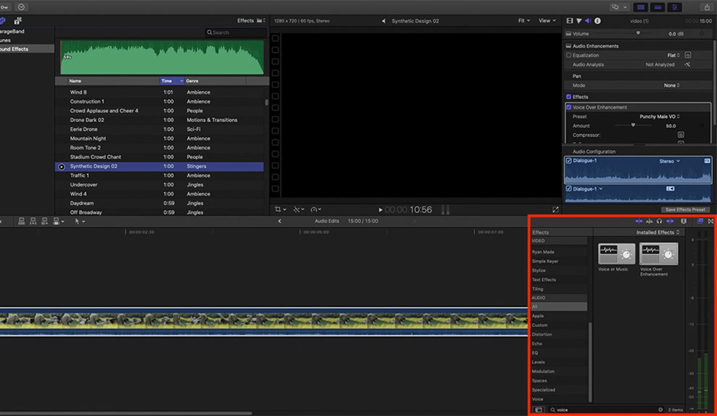Select Echo in the effects sidebar
This screenshot has height=416, width=717.
(x=537, y=344)
